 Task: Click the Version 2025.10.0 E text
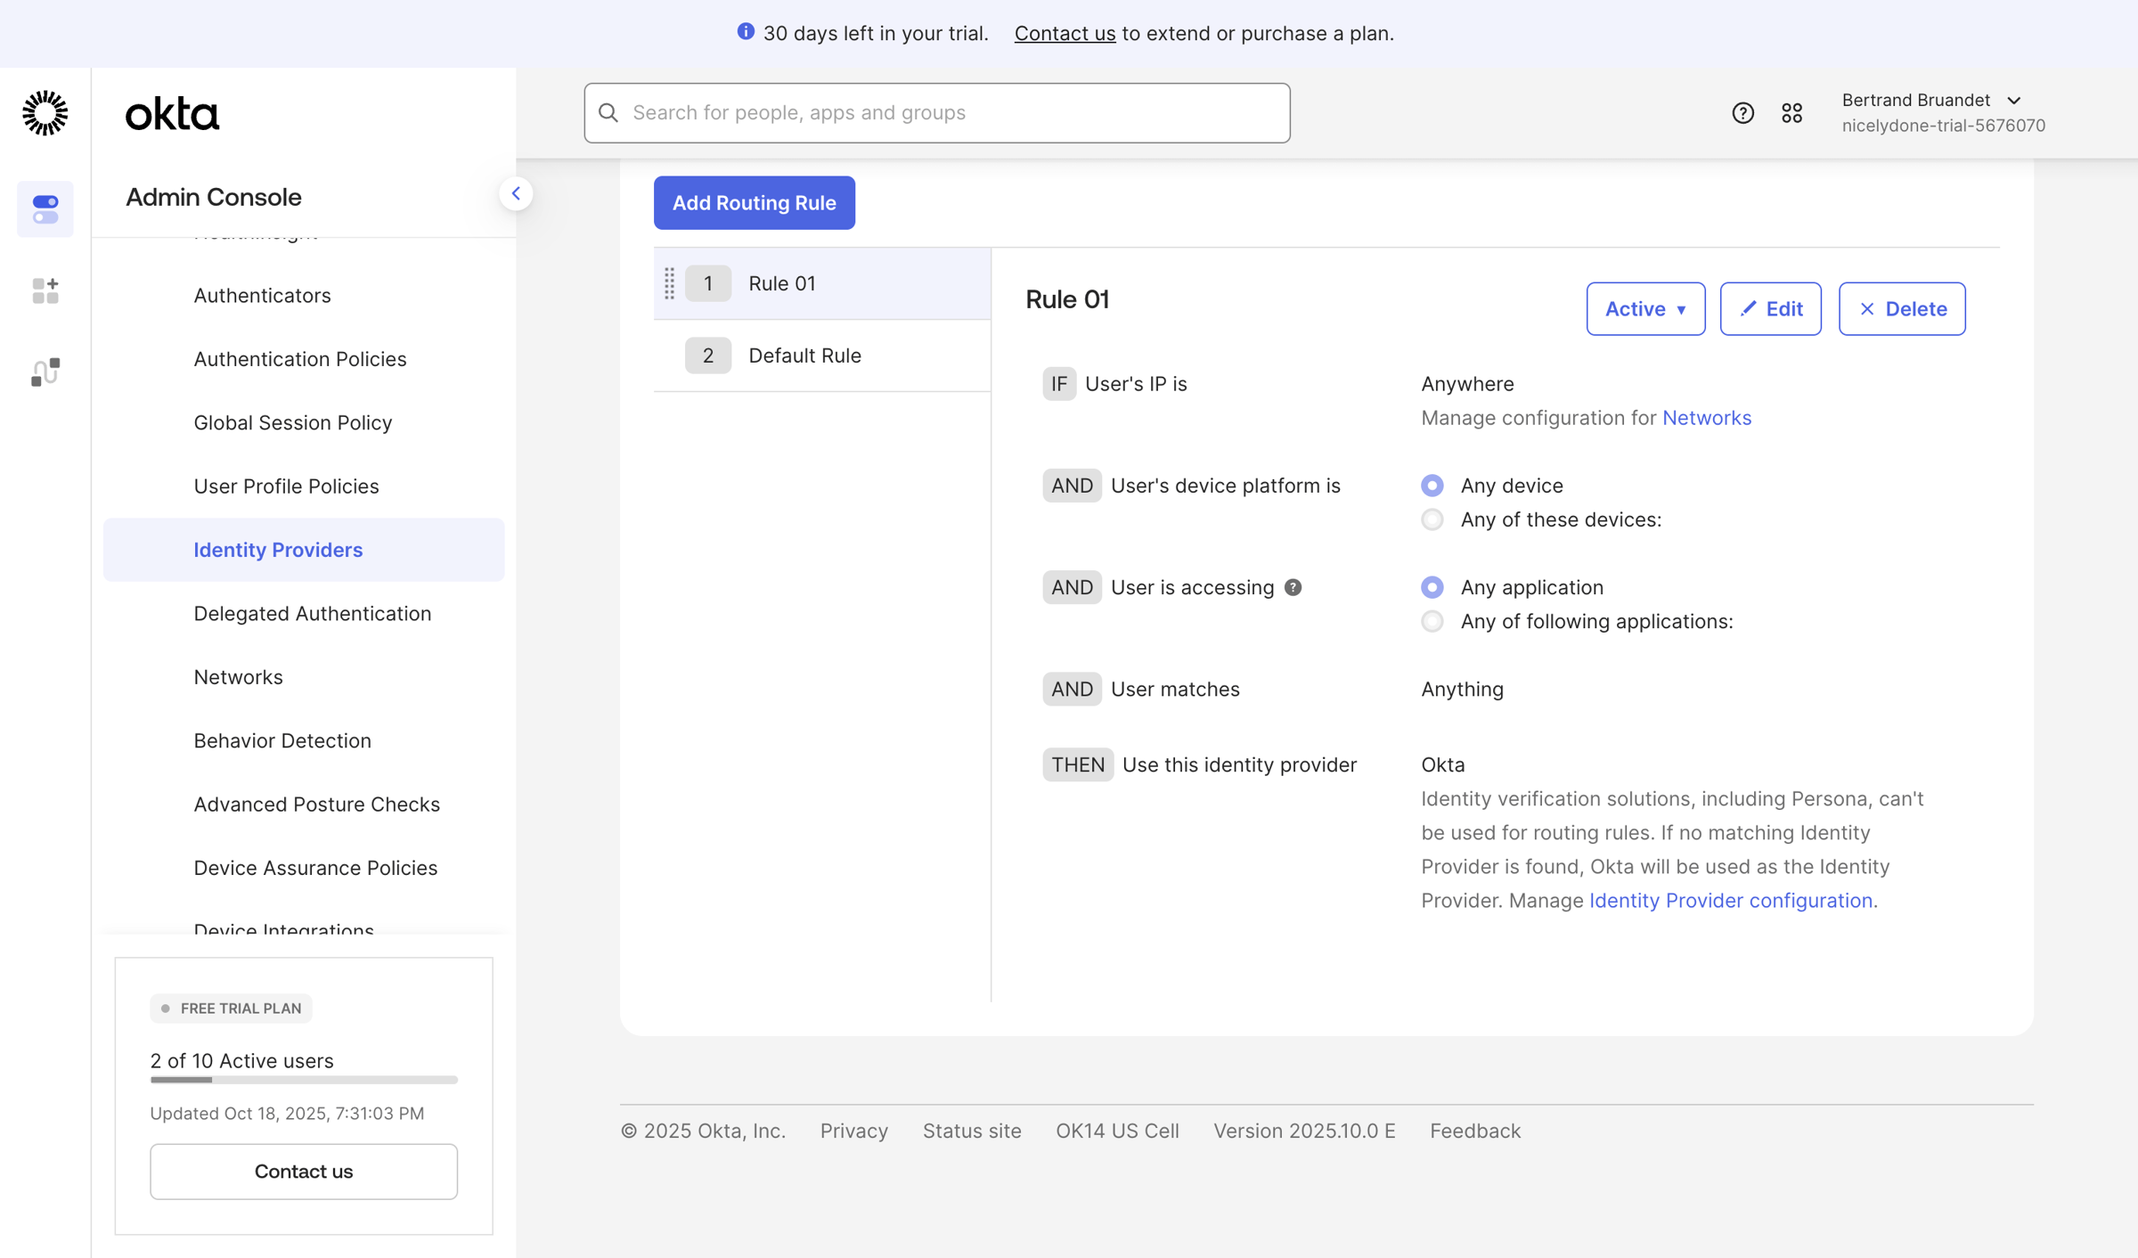pyautogui.click(x=1304, y=1131)
